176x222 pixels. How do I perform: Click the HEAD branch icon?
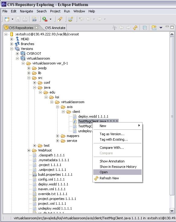pyautogui.click(x=18, y=39)
